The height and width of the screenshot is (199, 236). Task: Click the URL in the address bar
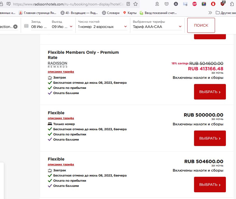click(x=68, y=4)
